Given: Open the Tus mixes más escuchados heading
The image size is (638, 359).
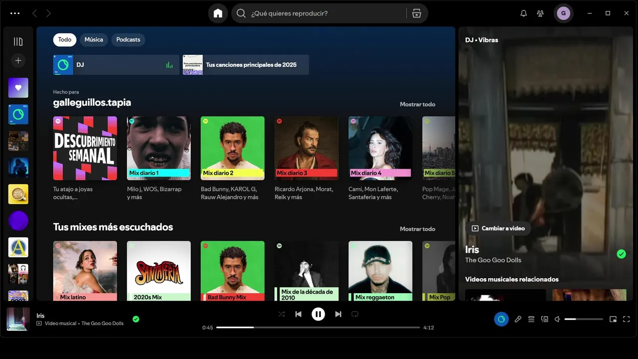Looking at the screenshot, I should tap(113, 227).
